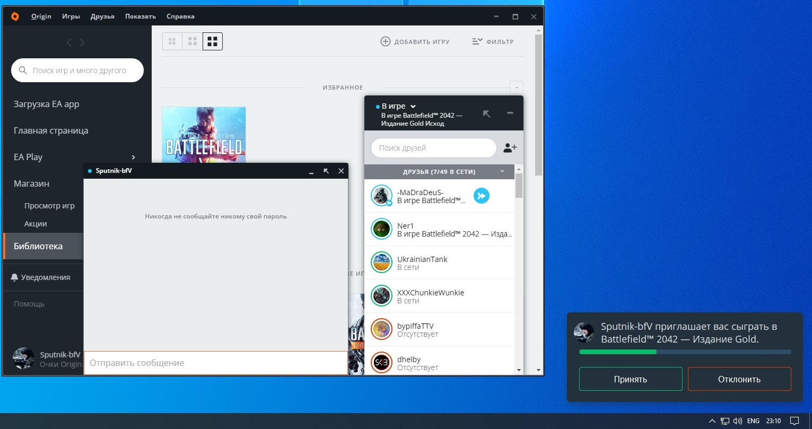
Task: Focus the game search field
Action: coord(77,71)
